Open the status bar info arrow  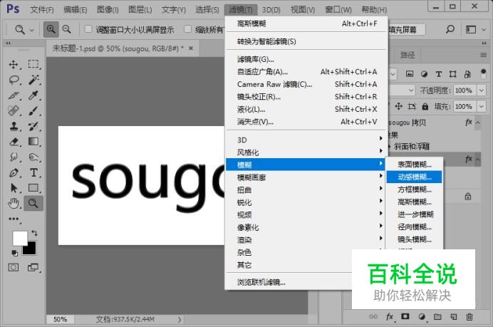pyautogui.click(x=180, y=319)
